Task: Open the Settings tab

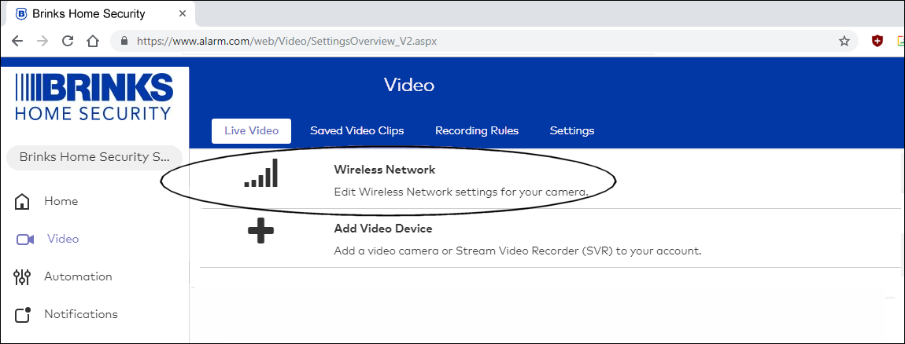Action: 571,131
